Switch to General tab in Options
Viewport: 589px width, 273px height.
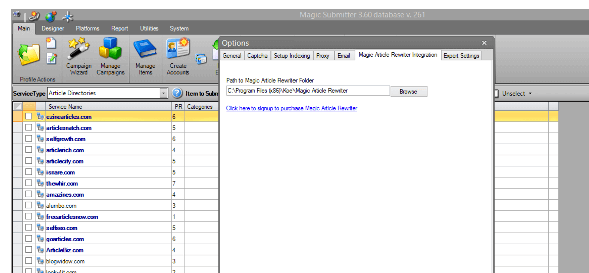pos(232,56)
